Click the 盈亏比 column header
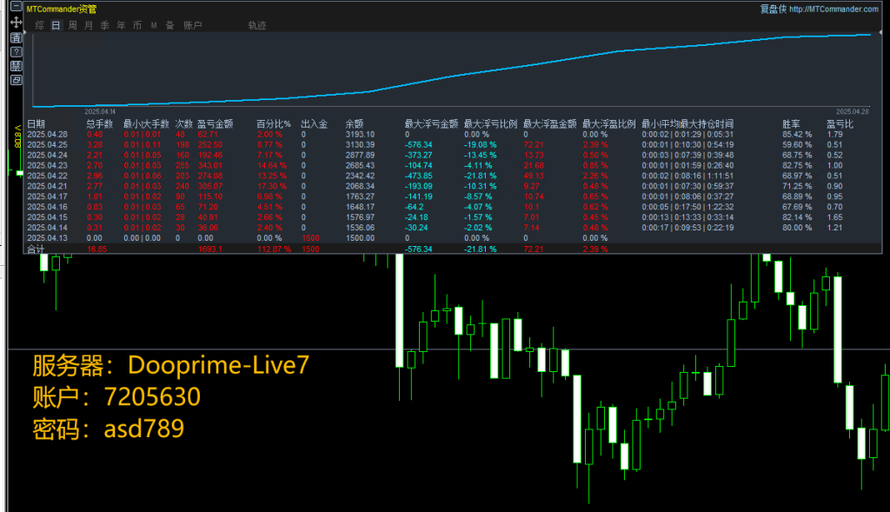Image resolution: width=890 pixels, height=512 pixels. 840,123
